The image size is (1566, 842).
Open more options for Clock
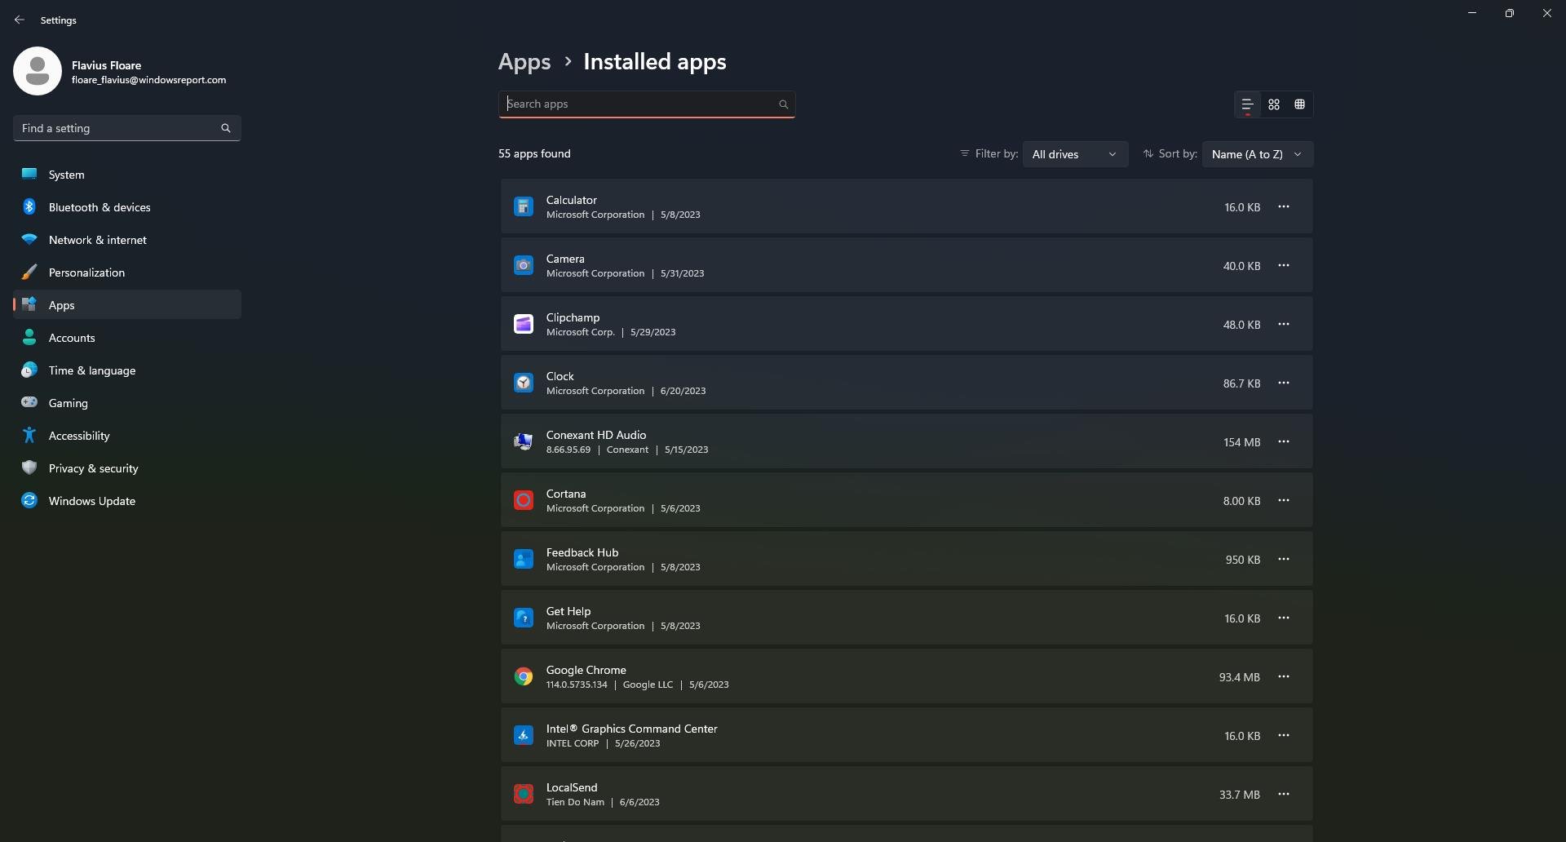[x=1284, y=383]
